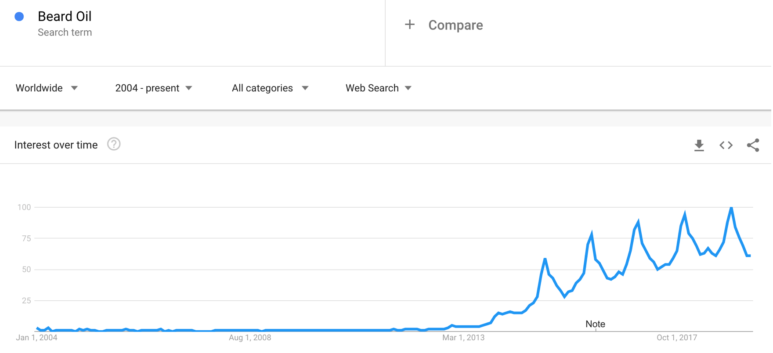Open the Web Search type dropdown
Image resolution: width=773 pixels, height=353 pixels.
point(379,88)
